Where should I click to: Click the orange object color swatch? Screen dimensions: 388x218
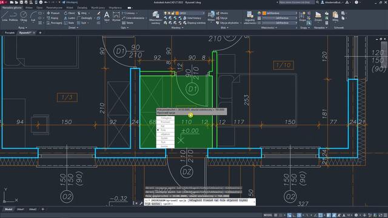(264, 13)
